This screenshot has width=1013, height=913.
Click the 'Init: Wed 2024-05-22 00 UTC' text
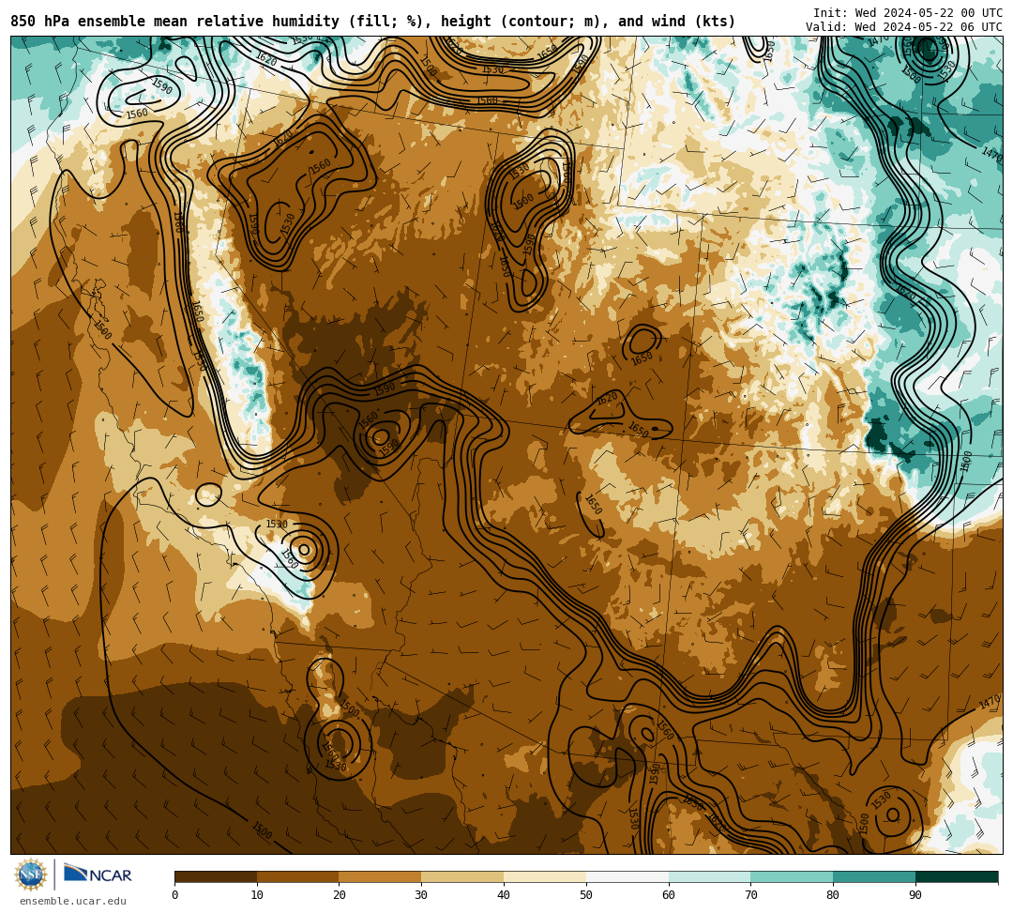[x=908, y=13]
